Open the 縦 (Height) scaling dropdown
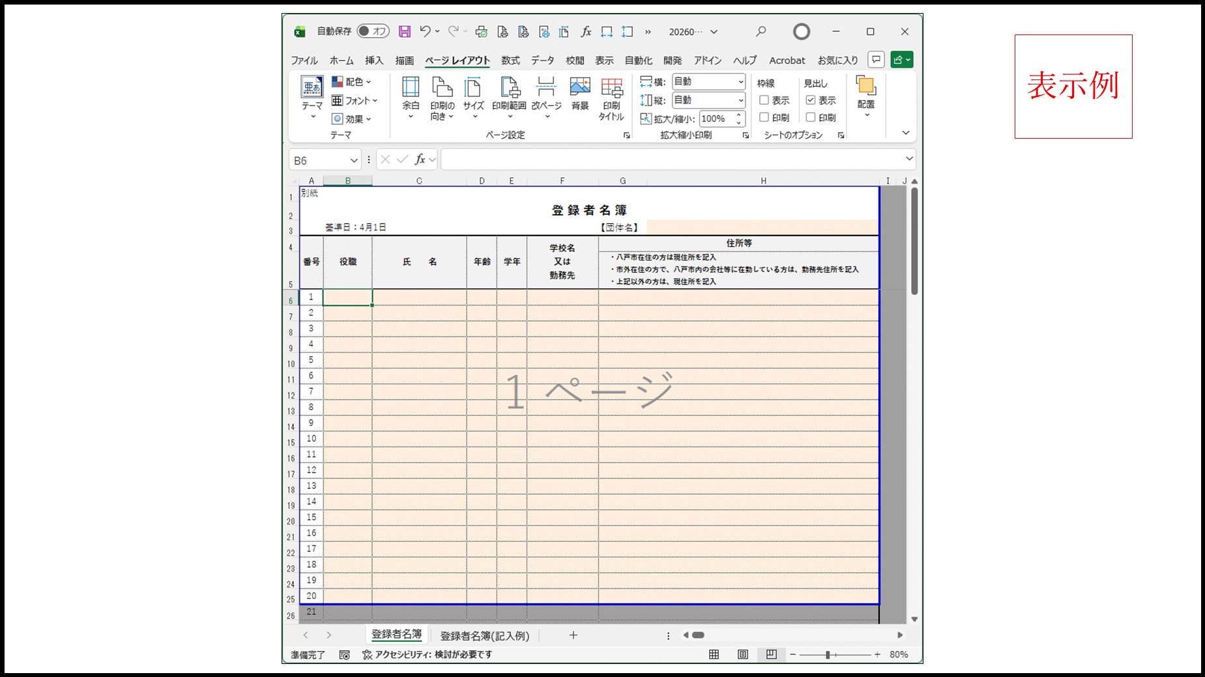Image resolution: width=1205 pixels, height=677 pixels. click(x=740, y=100)
